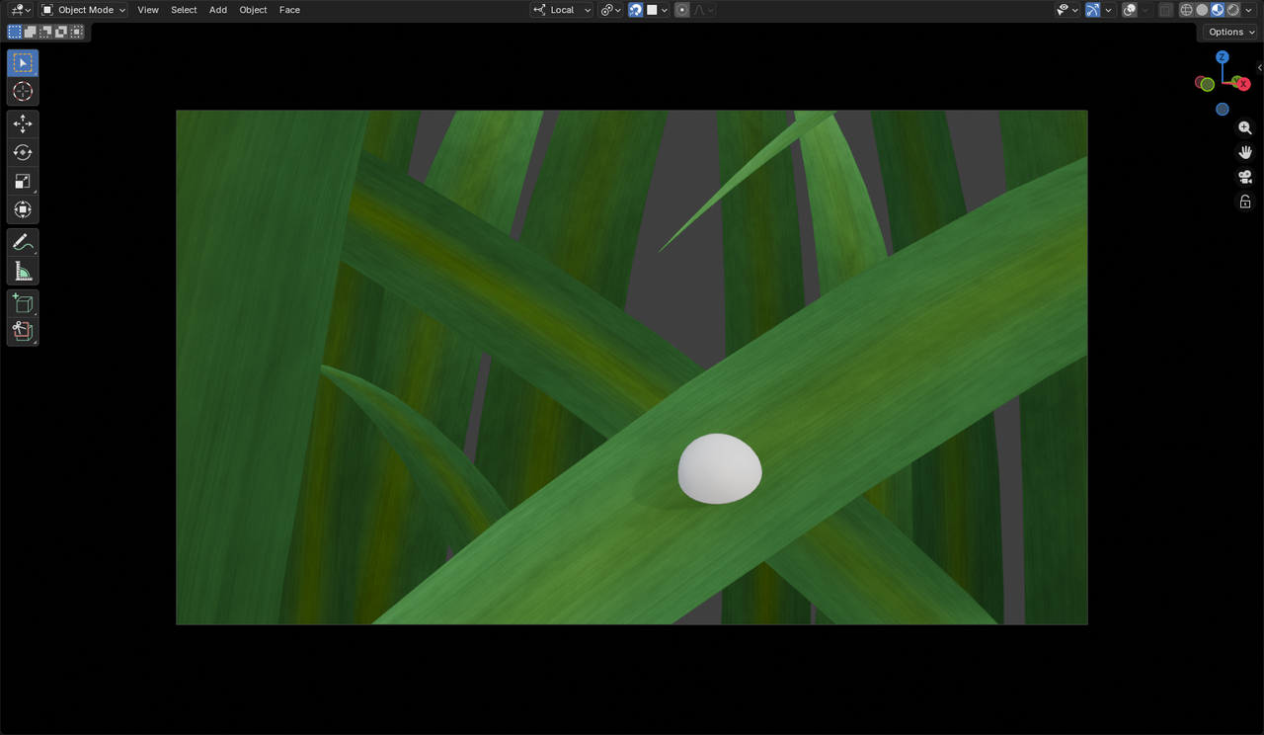Activate the Add Cube tool
Screen dimensions: 1264x735
pos(22,303)
